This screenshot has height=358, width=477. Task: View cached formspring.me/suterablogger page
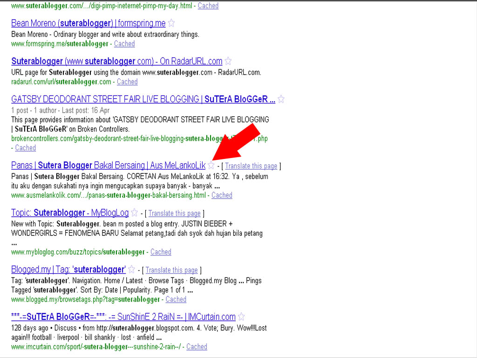124,44
